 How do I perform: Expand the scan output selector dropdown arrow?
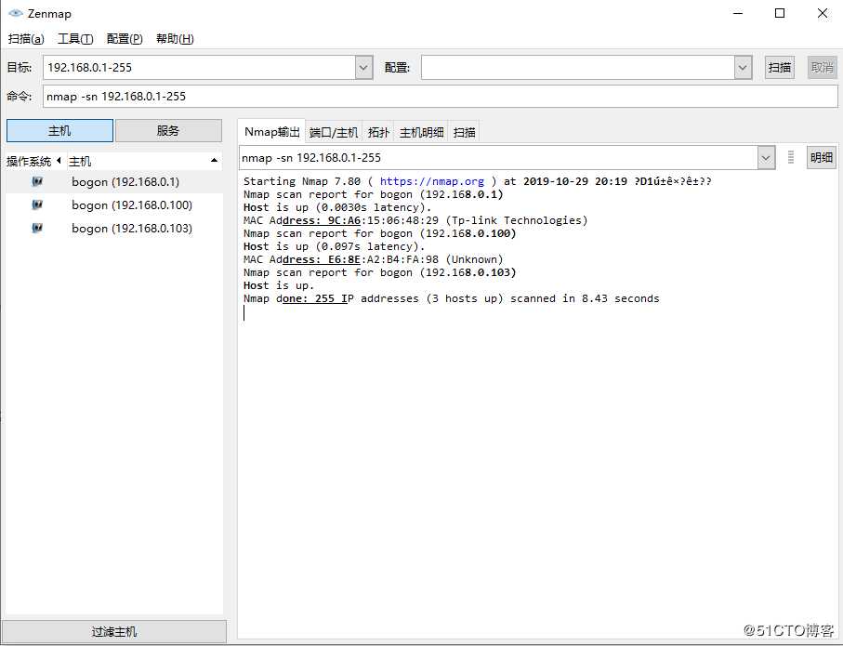[x=766, y=158]
